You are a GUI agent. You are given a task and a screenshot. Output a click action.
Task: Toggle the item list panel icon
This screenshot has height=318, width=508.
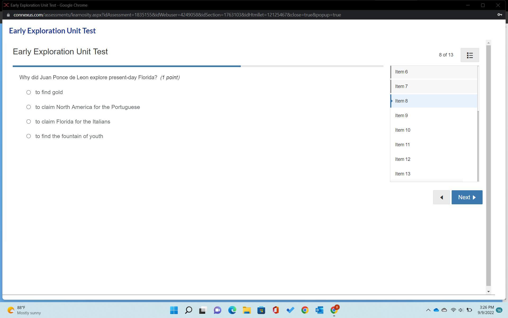pyautogui.click(x=470, y=55)
